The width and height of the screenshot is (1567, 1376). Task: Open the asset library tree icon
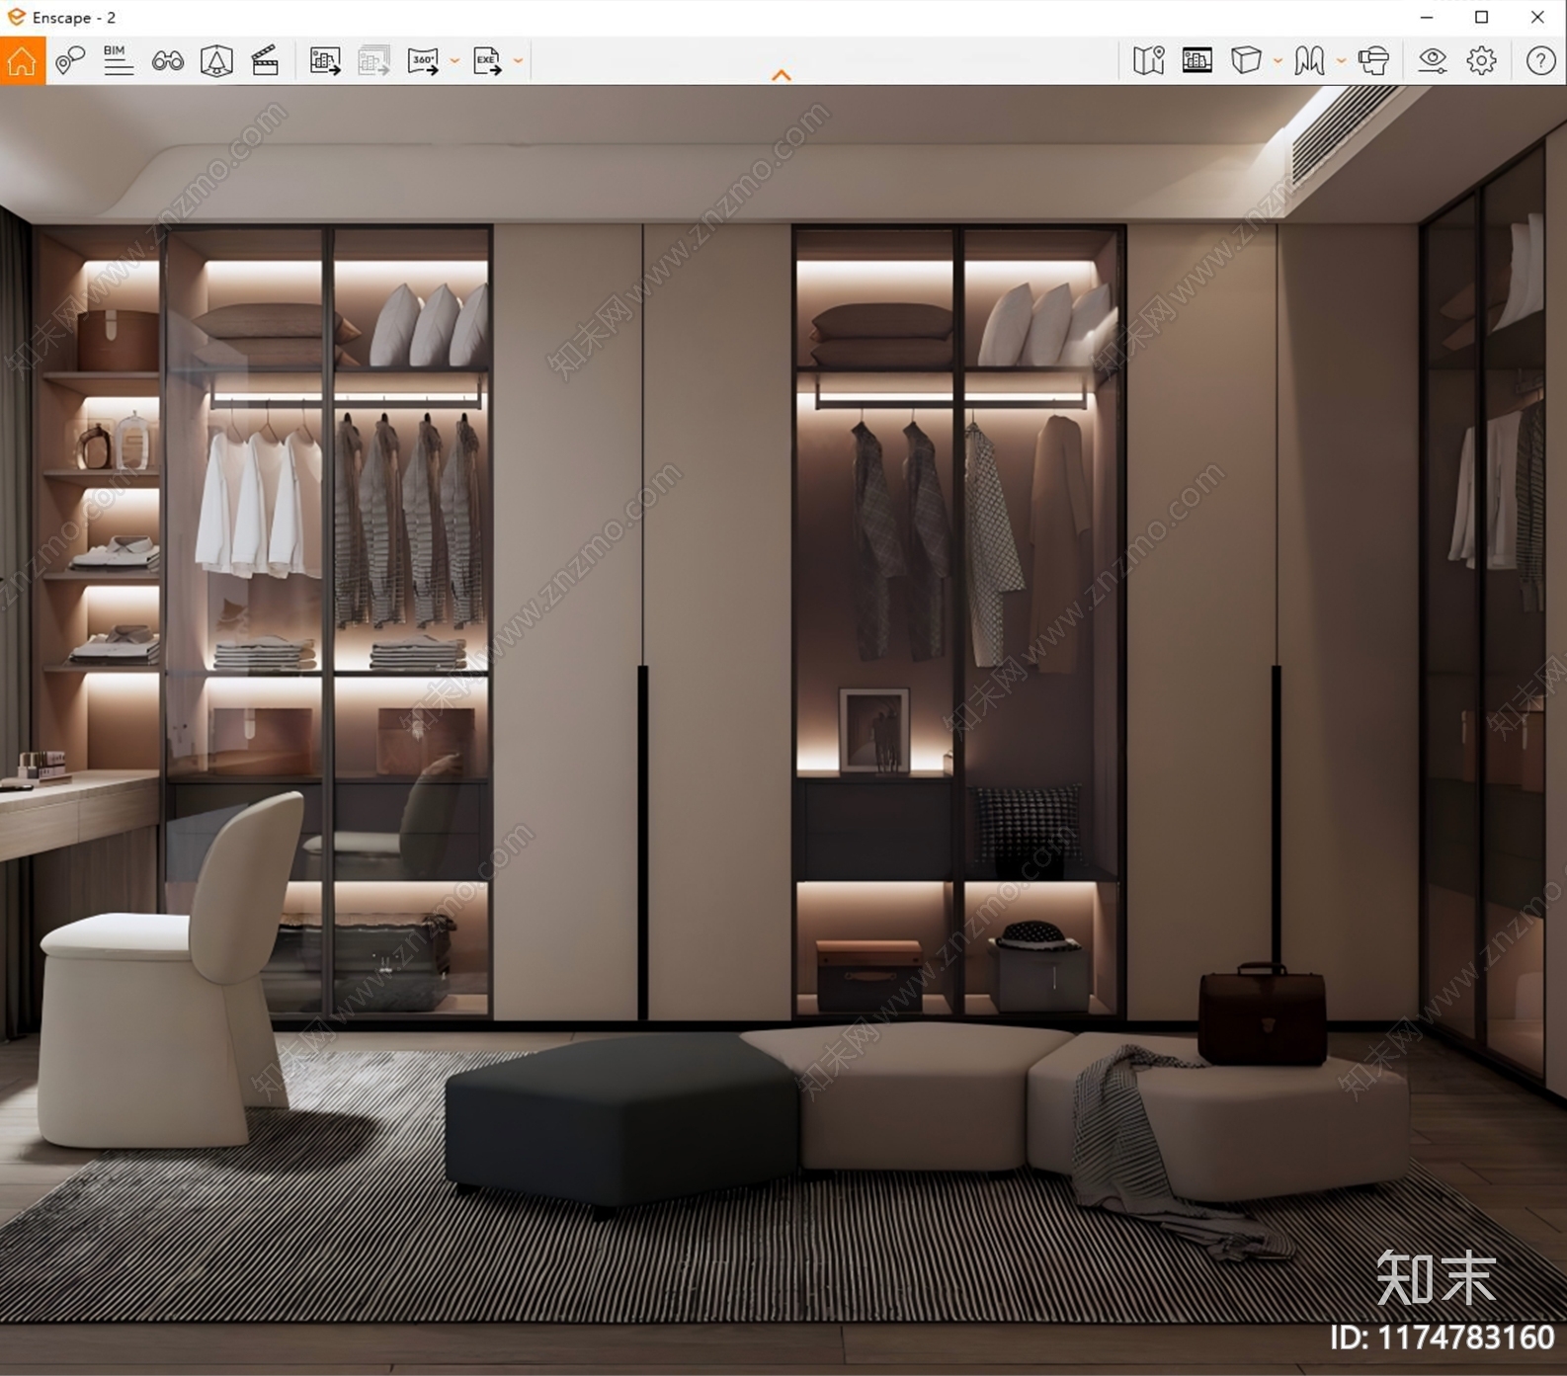[x=216, y=60]
